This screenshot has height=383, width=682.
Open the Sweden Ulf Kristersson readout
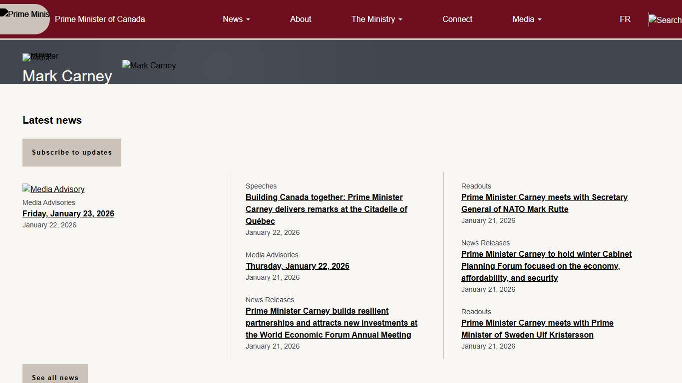537,329
